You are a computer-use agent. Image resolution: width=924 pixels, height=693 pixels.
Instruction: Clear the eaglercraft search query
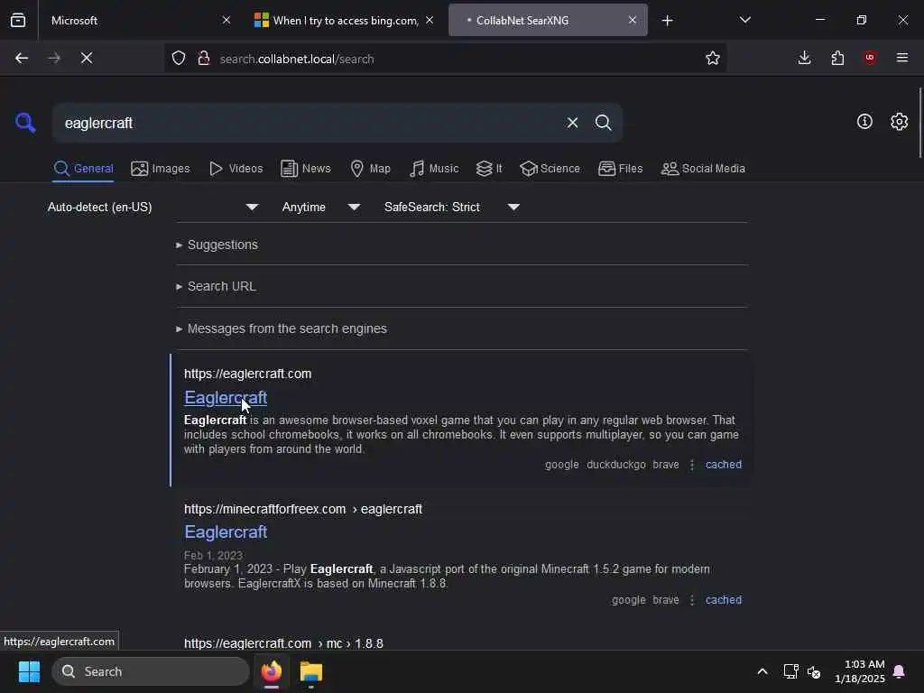point(572,123)
